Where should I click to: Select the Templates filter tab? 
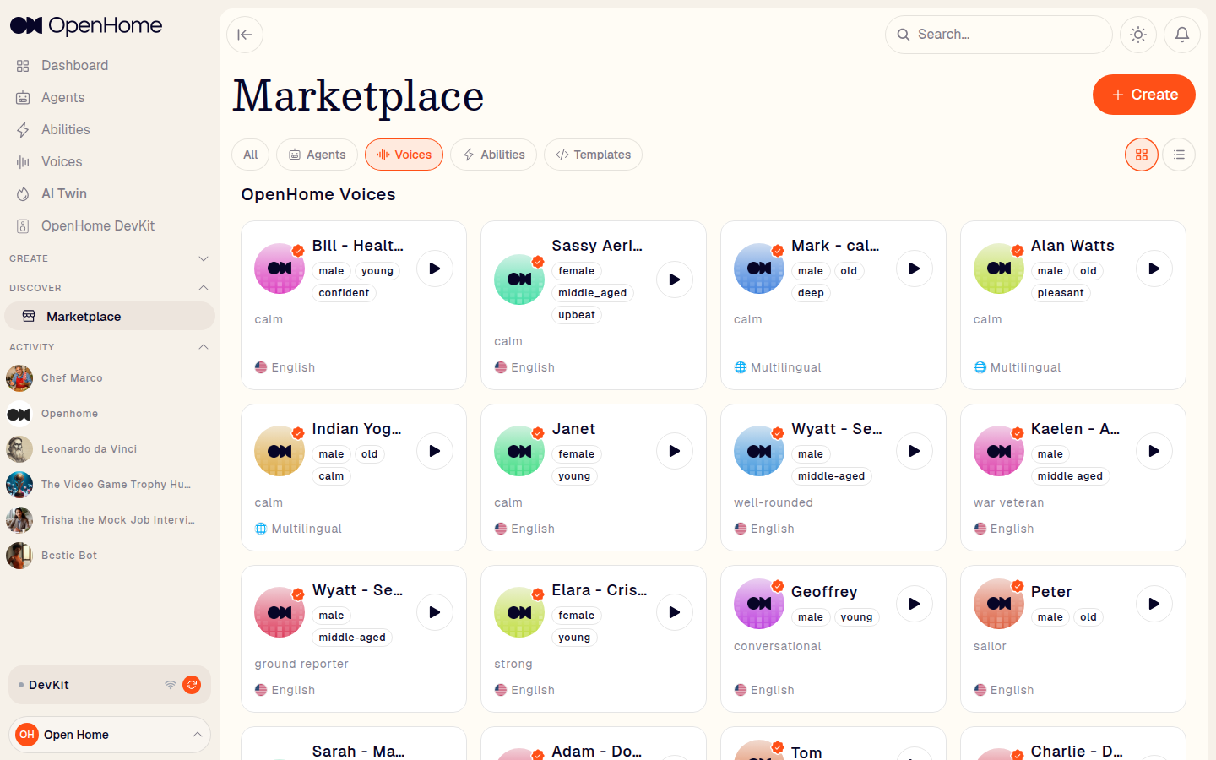(593, 155)
